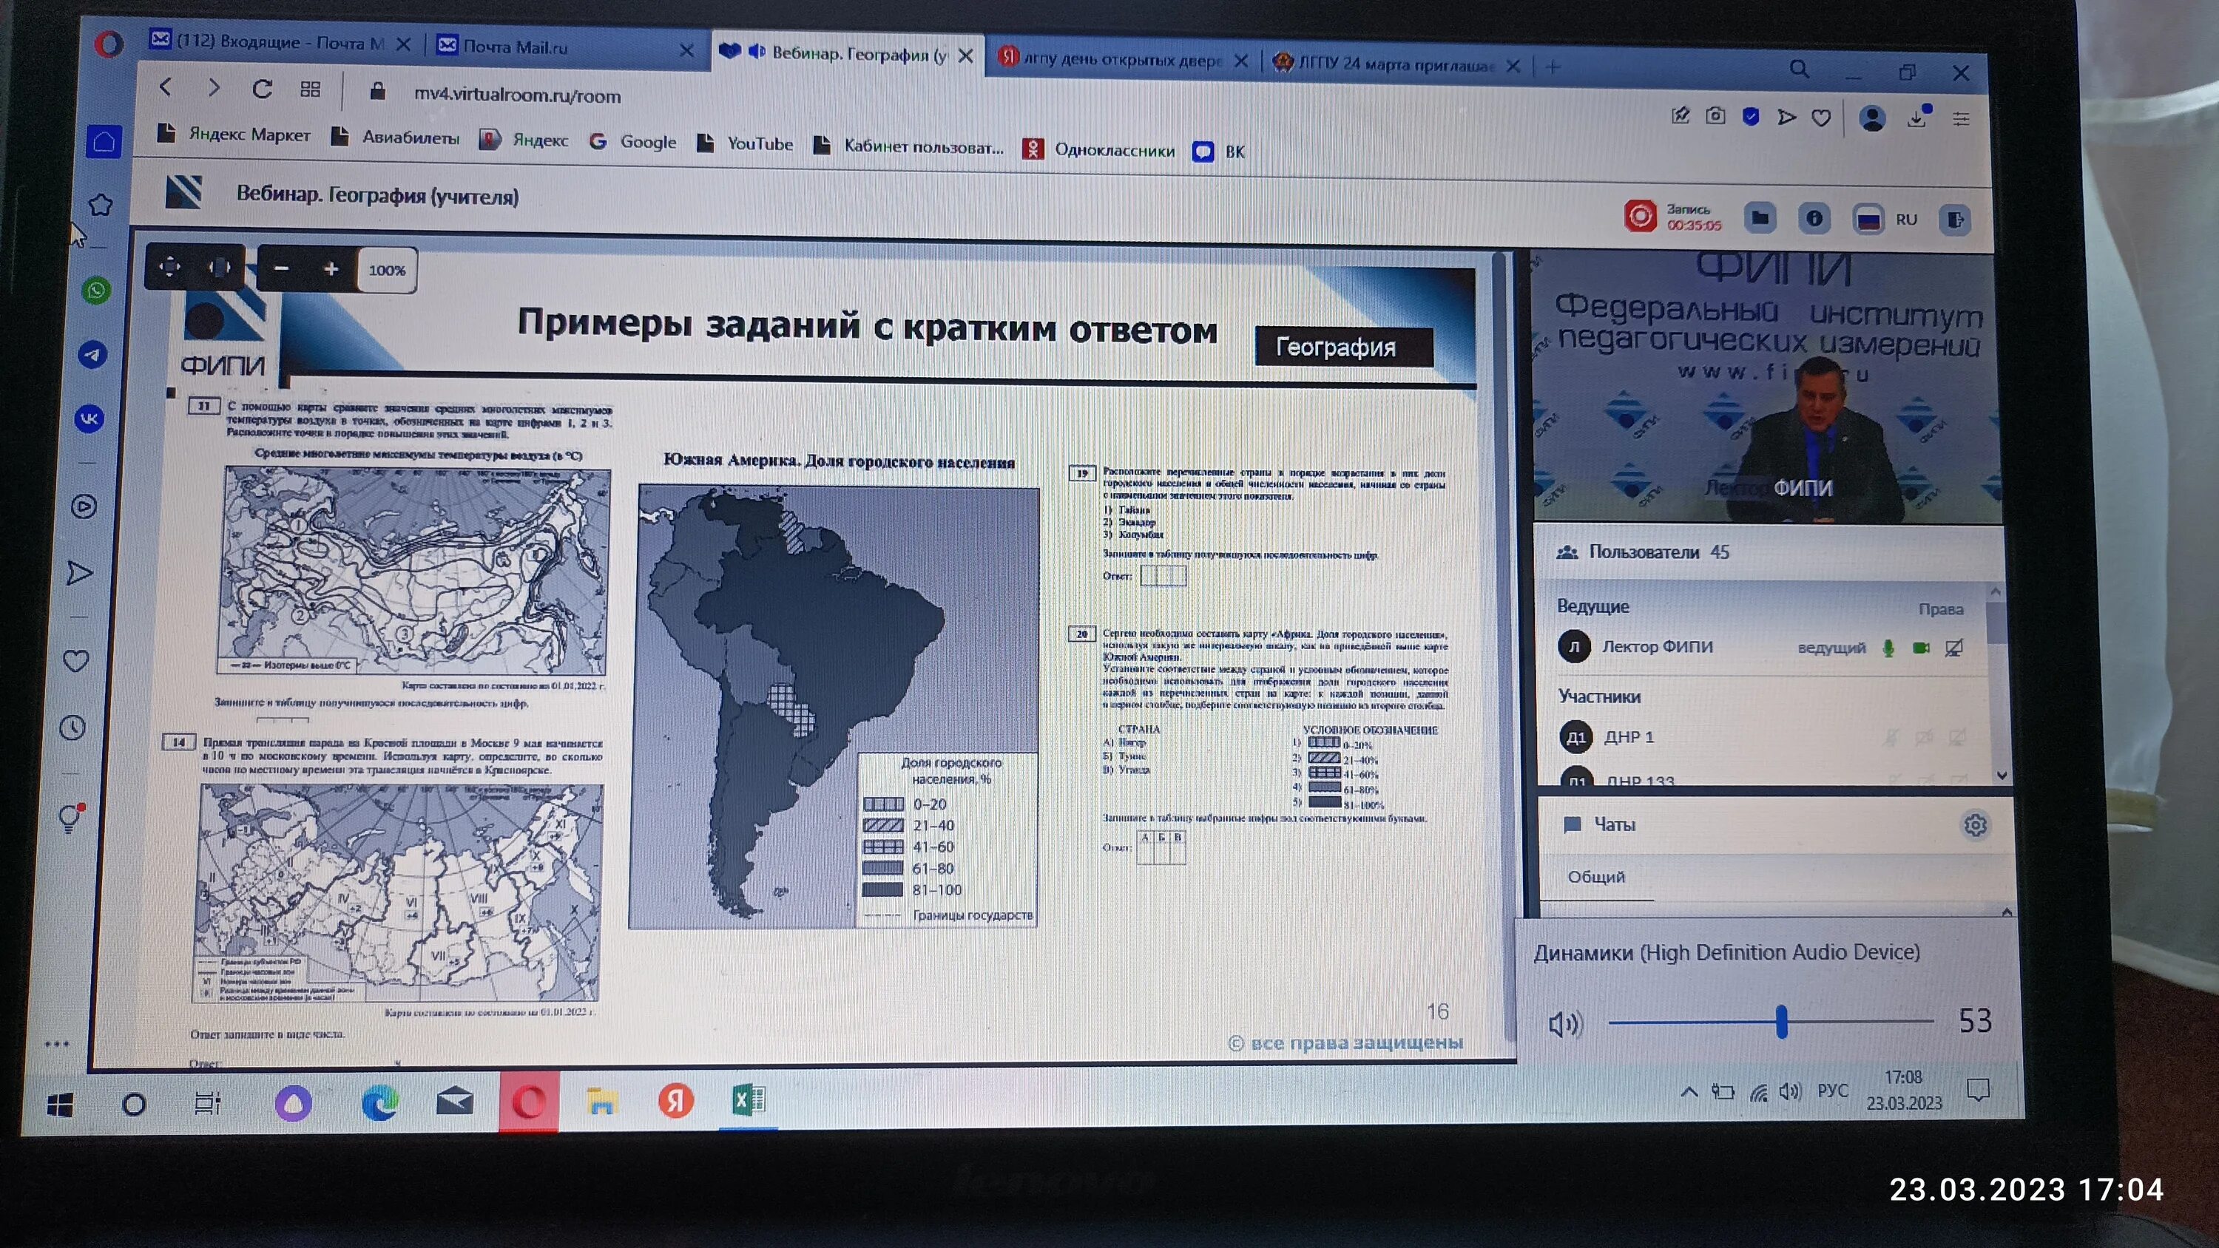The image size is (2219, 1248).
Task: Click the tab search magnifier icon
Action: [x=1799, y=69]
